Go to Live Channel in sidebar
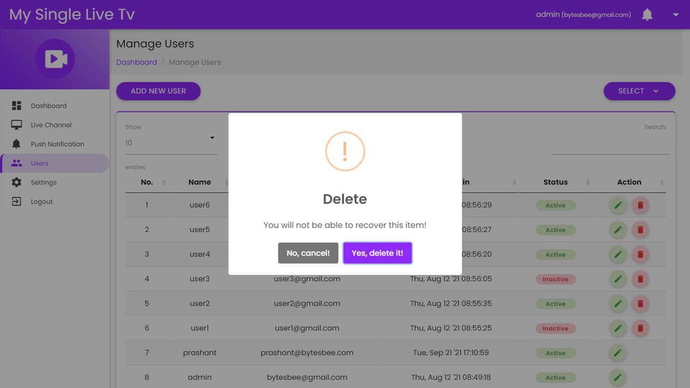This screenshot has width=690, height=388. coord(51,125)
